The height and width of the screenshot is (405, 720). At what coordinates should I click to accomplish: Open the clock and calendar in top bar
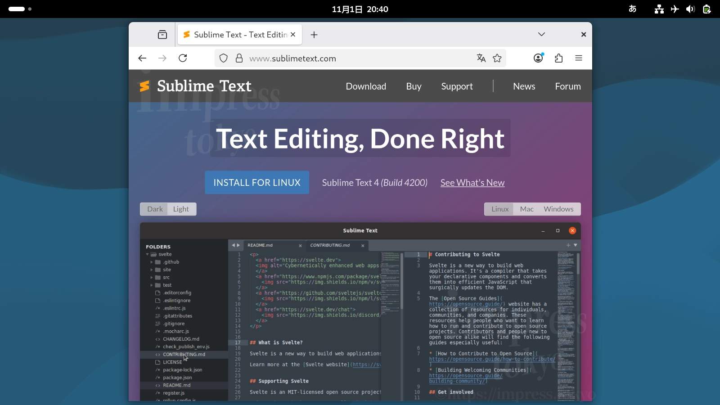(360, 9)
